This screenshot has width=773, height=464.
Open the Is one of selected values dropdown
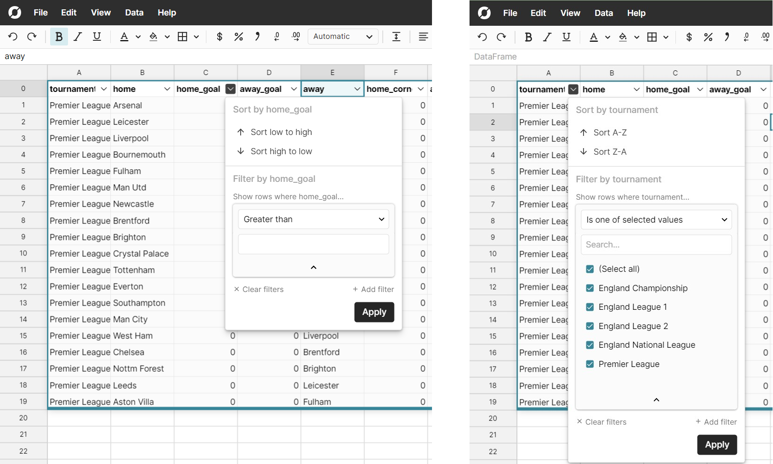click(x=656, y=220)
